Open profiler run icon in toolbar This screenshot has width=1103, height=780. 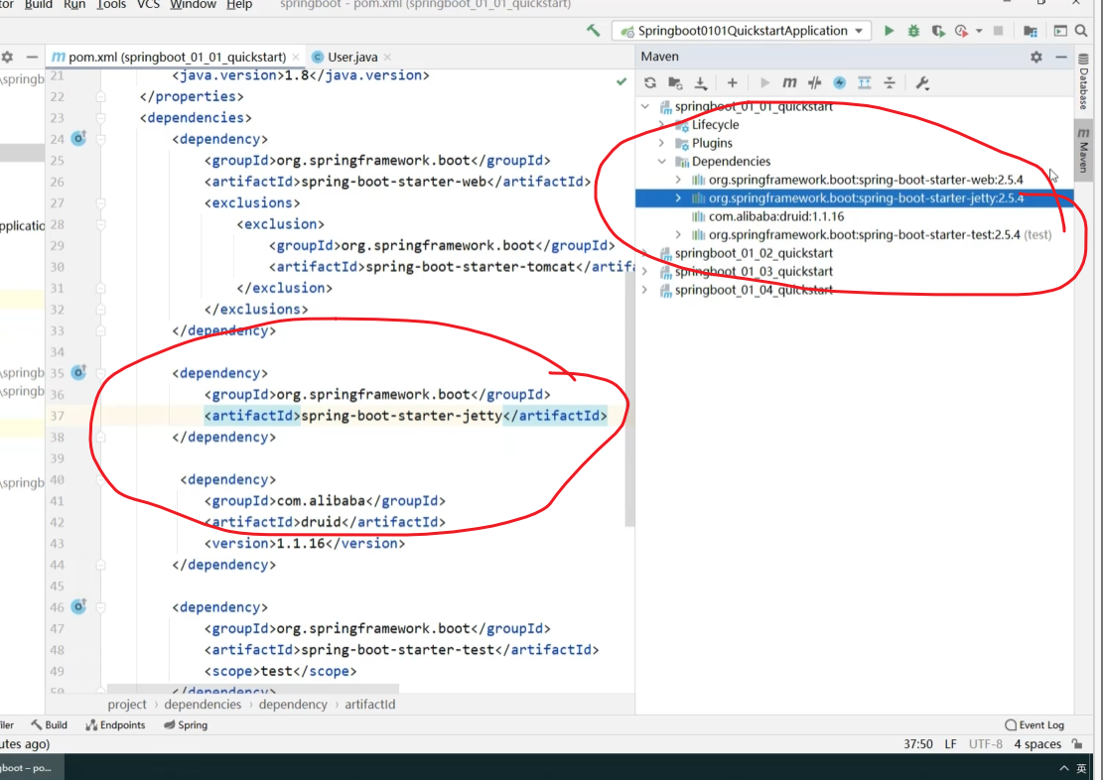pyautogui.click(x=962, y=30)
